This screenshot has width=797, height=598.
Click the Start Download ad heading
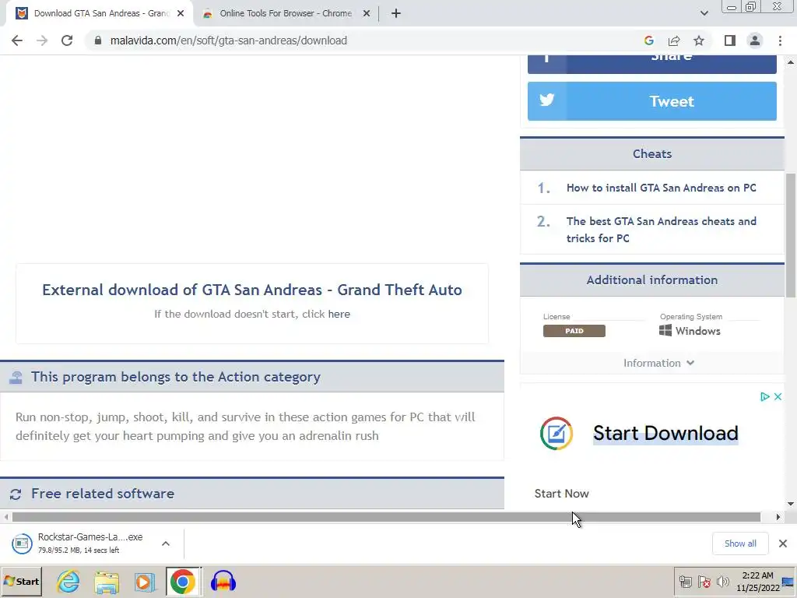click(x=665, y=433)
